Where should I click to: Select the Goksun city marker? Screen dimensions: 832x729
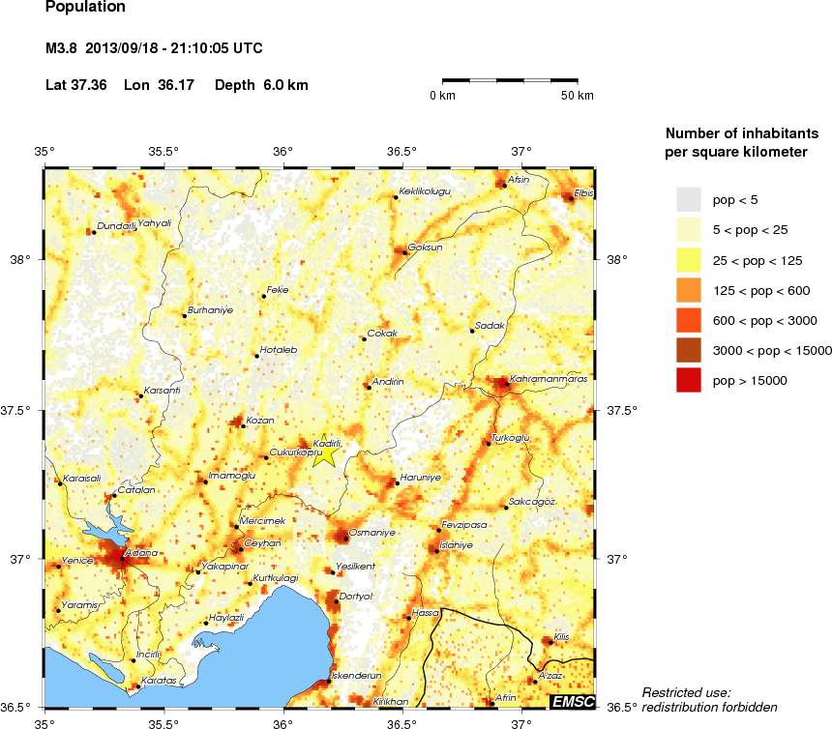(405, 251)
